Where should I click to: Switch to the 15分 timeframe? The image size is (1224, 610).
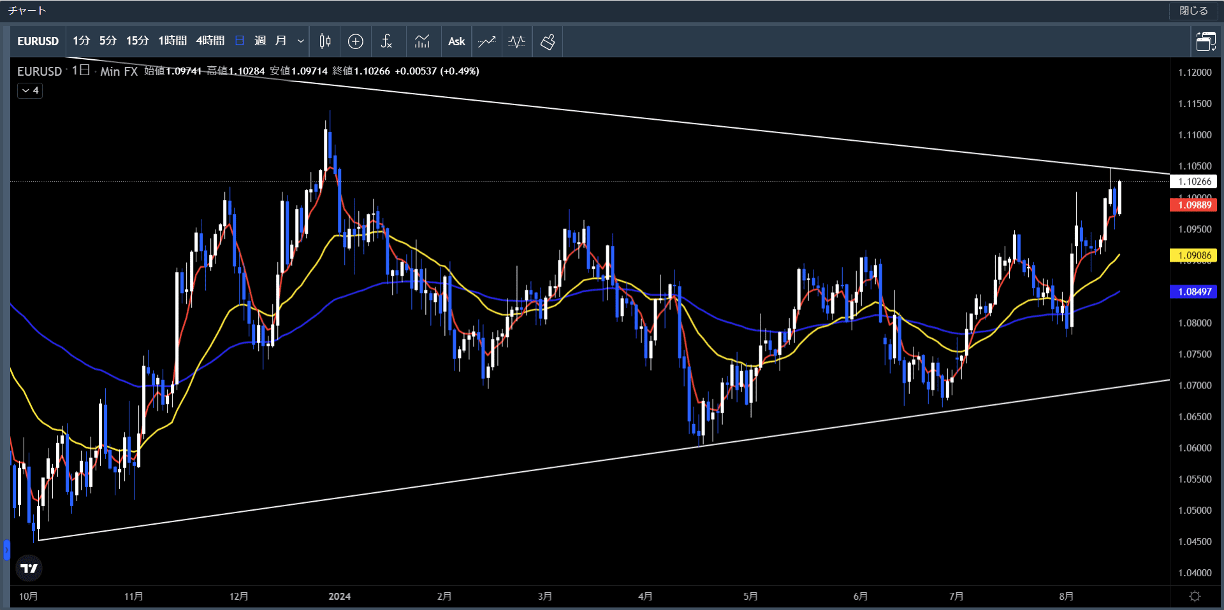click(x=137, y=41)
